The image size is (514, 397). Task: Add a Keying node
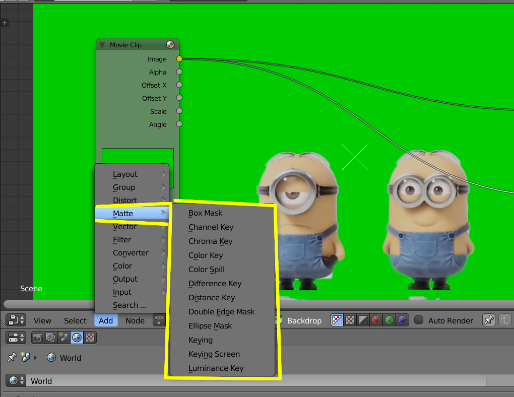pyautogui.click(x=223, y=340)
